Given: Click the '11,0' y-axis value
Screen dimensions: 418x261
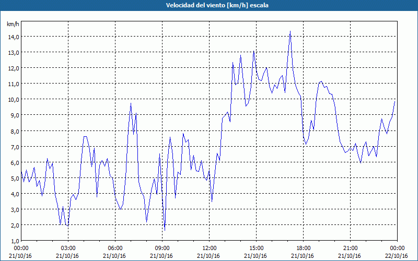Looking at the screenshot, I should coord(14,84).
